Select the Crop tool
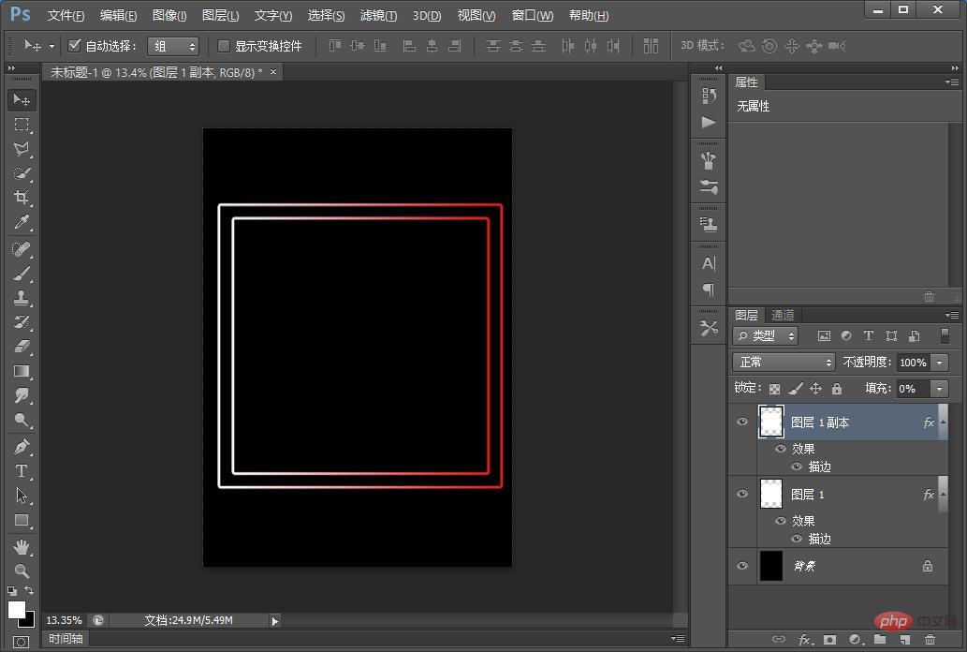967x652 pixels. [x=22, y=198]
